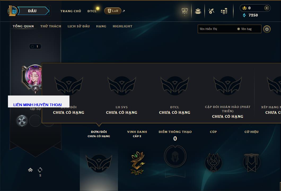The width and height of the screenshot is (281, 191).
Task: Click the refresh arrows icon with the count of 2
Action: click(x=40, y=170)
